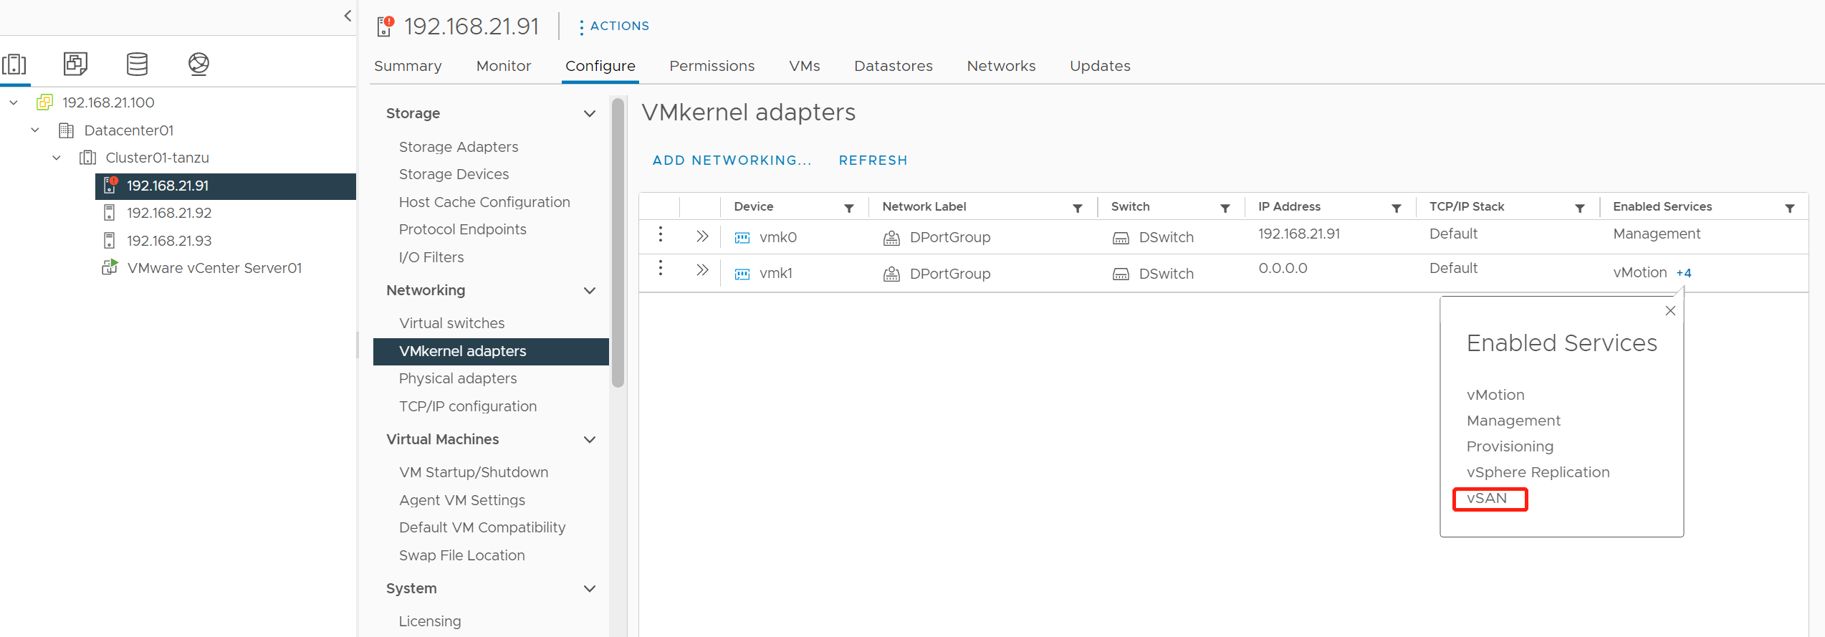The width and height of the screenshot is (1825, 637).
Task: Filter the Enabled Services column
Action: point(1790,208)
